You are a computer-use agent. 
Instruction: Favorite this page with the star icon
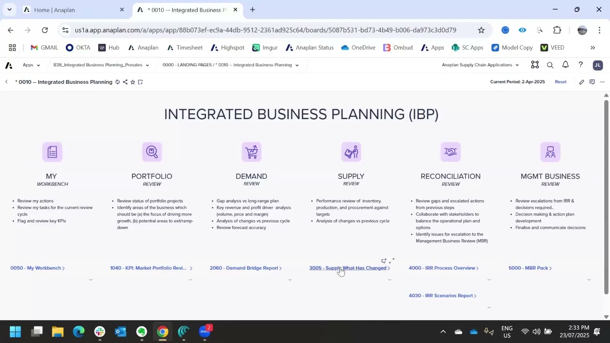point(132,82)
